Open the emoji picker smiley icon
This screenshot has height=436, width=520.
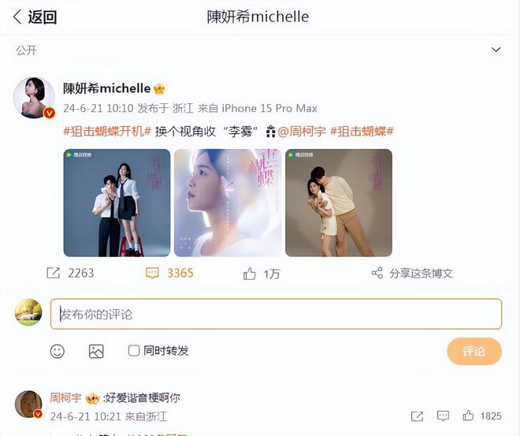57,351
